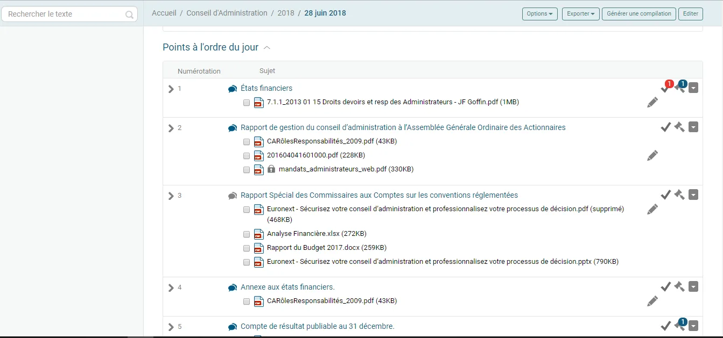Viewport: 723px width, 338px height.
Task: Click gavel icon for Annexe aux états financiers
Action: click(679, 286)
